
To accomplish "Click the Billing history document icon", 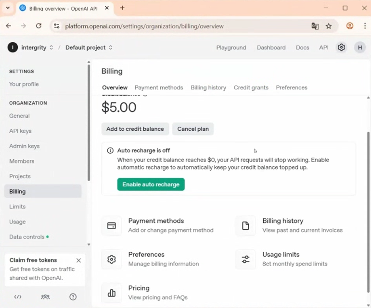I will click(x=245, y=225).
